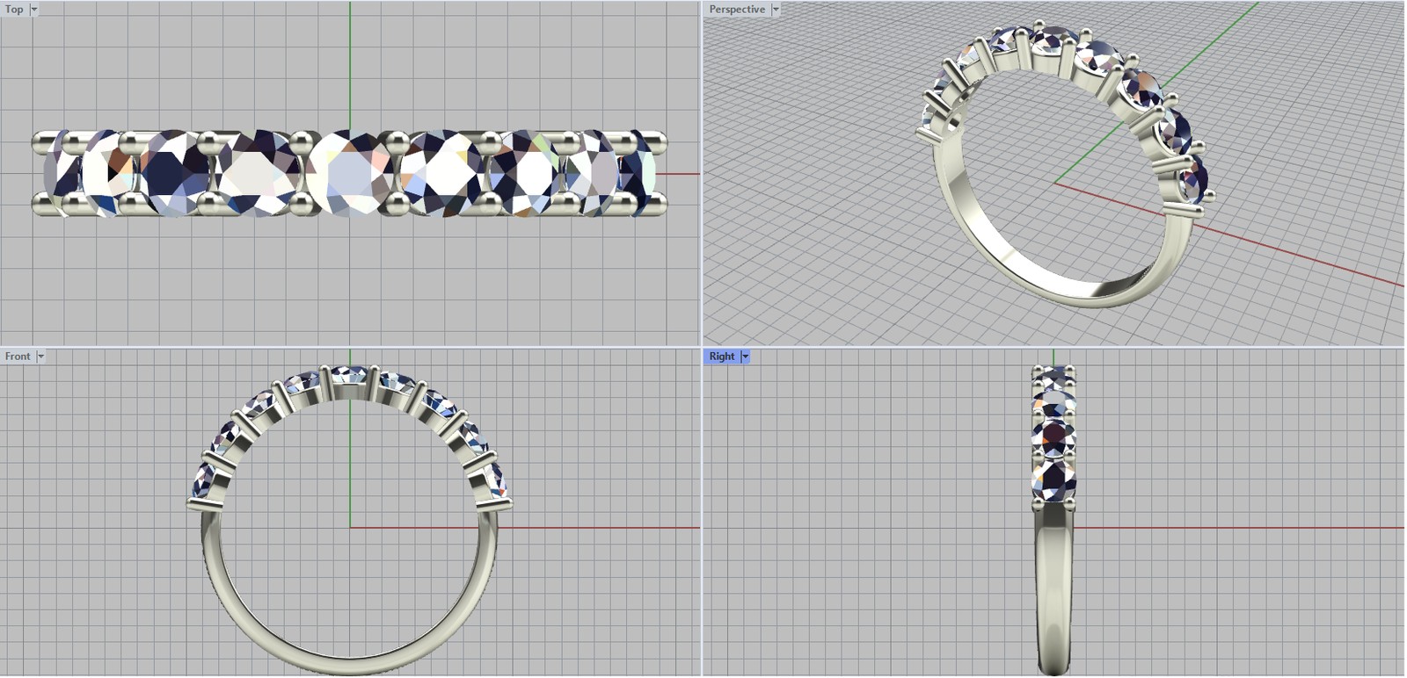This screenshot has width=1407, height=678.
Task: Click the highlighted Right viewport title
Action: coord(722,357)
